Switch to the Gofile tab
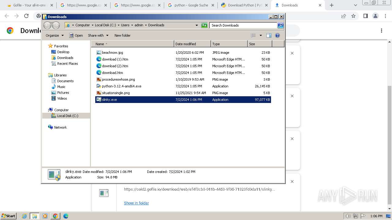The height and width of the screenshot is (220, 392). 30,5
